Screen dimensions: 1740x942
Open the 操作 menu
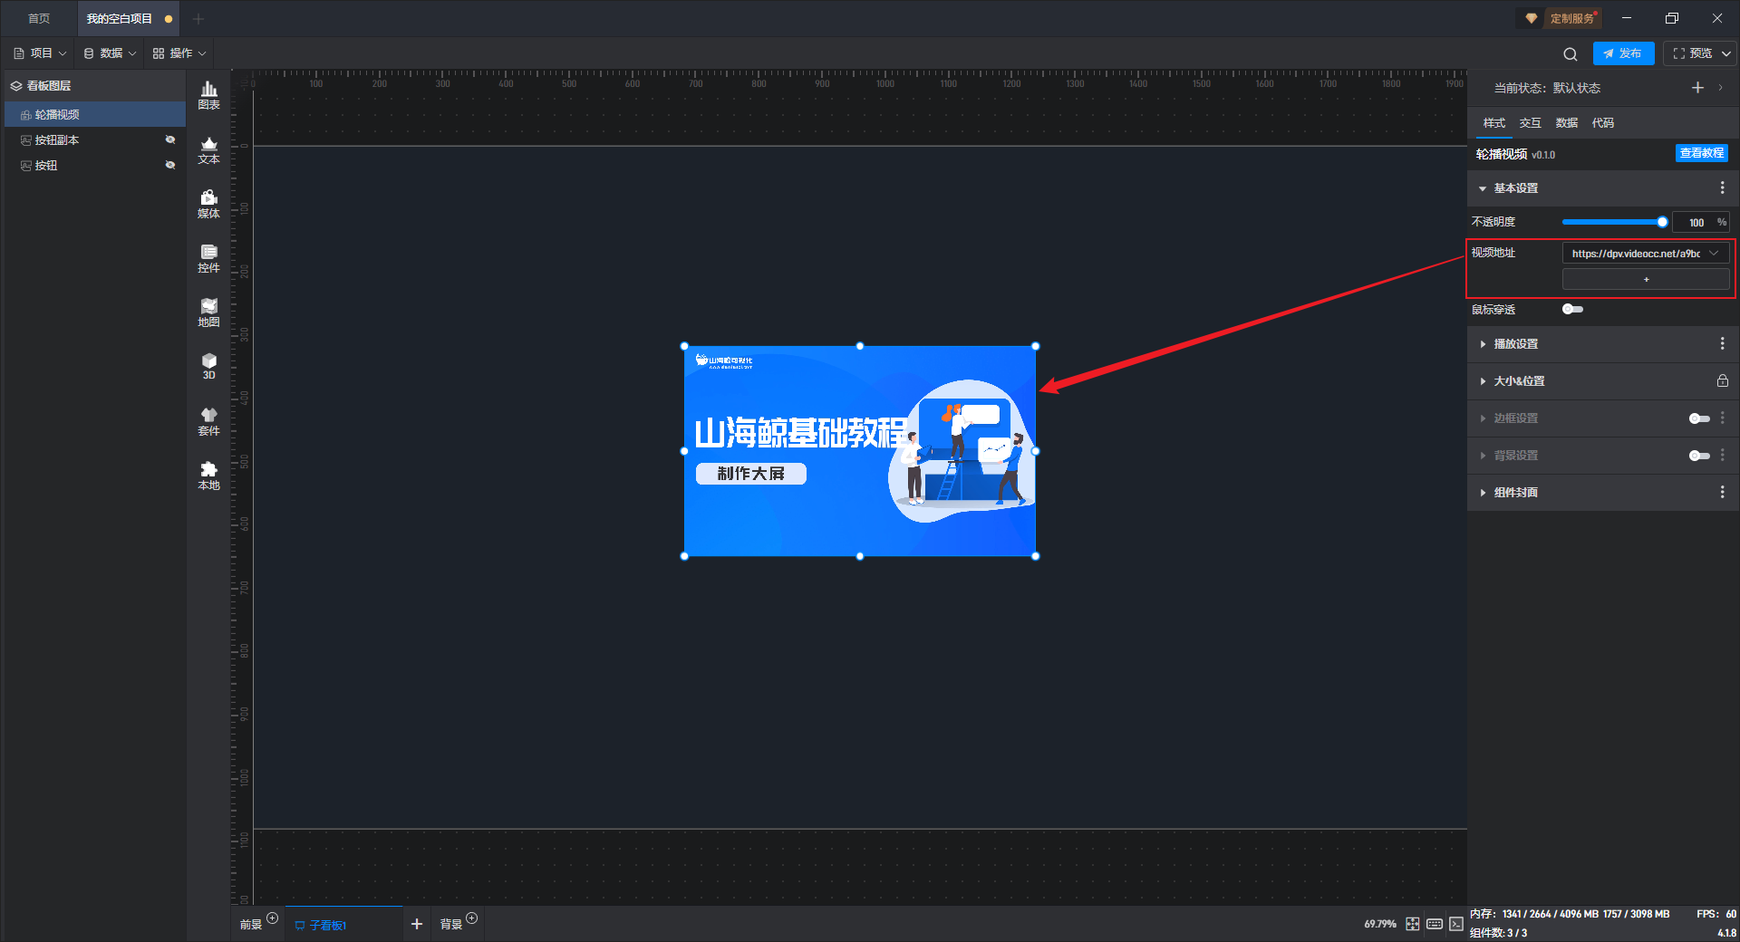coord(179,53)
